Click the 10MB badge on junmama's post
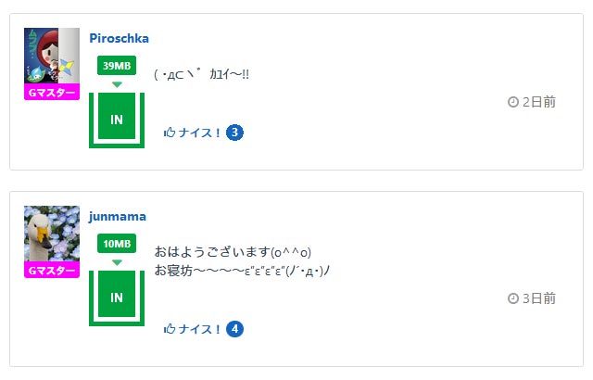The height and width of the screenshot is (380, 593). [117, 244]
